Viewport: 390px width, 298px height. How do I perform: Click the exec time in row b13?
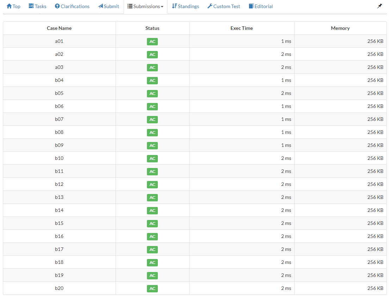(286, 197)
